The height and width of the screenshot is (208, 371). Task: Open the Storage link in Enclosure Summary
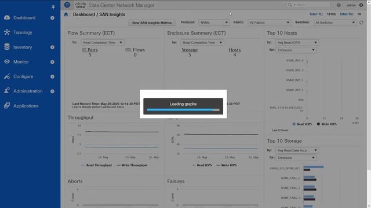click(190, 50)
